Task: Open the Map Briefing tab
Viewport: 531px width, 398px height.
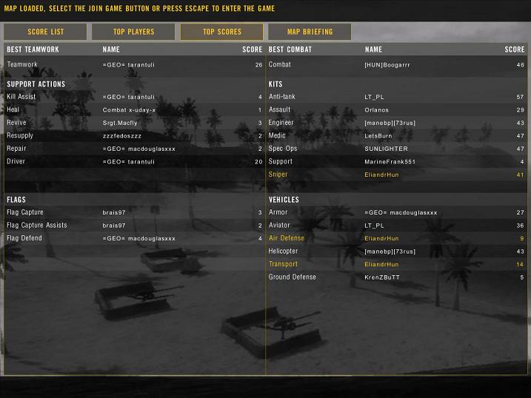Action: [310, 32]
